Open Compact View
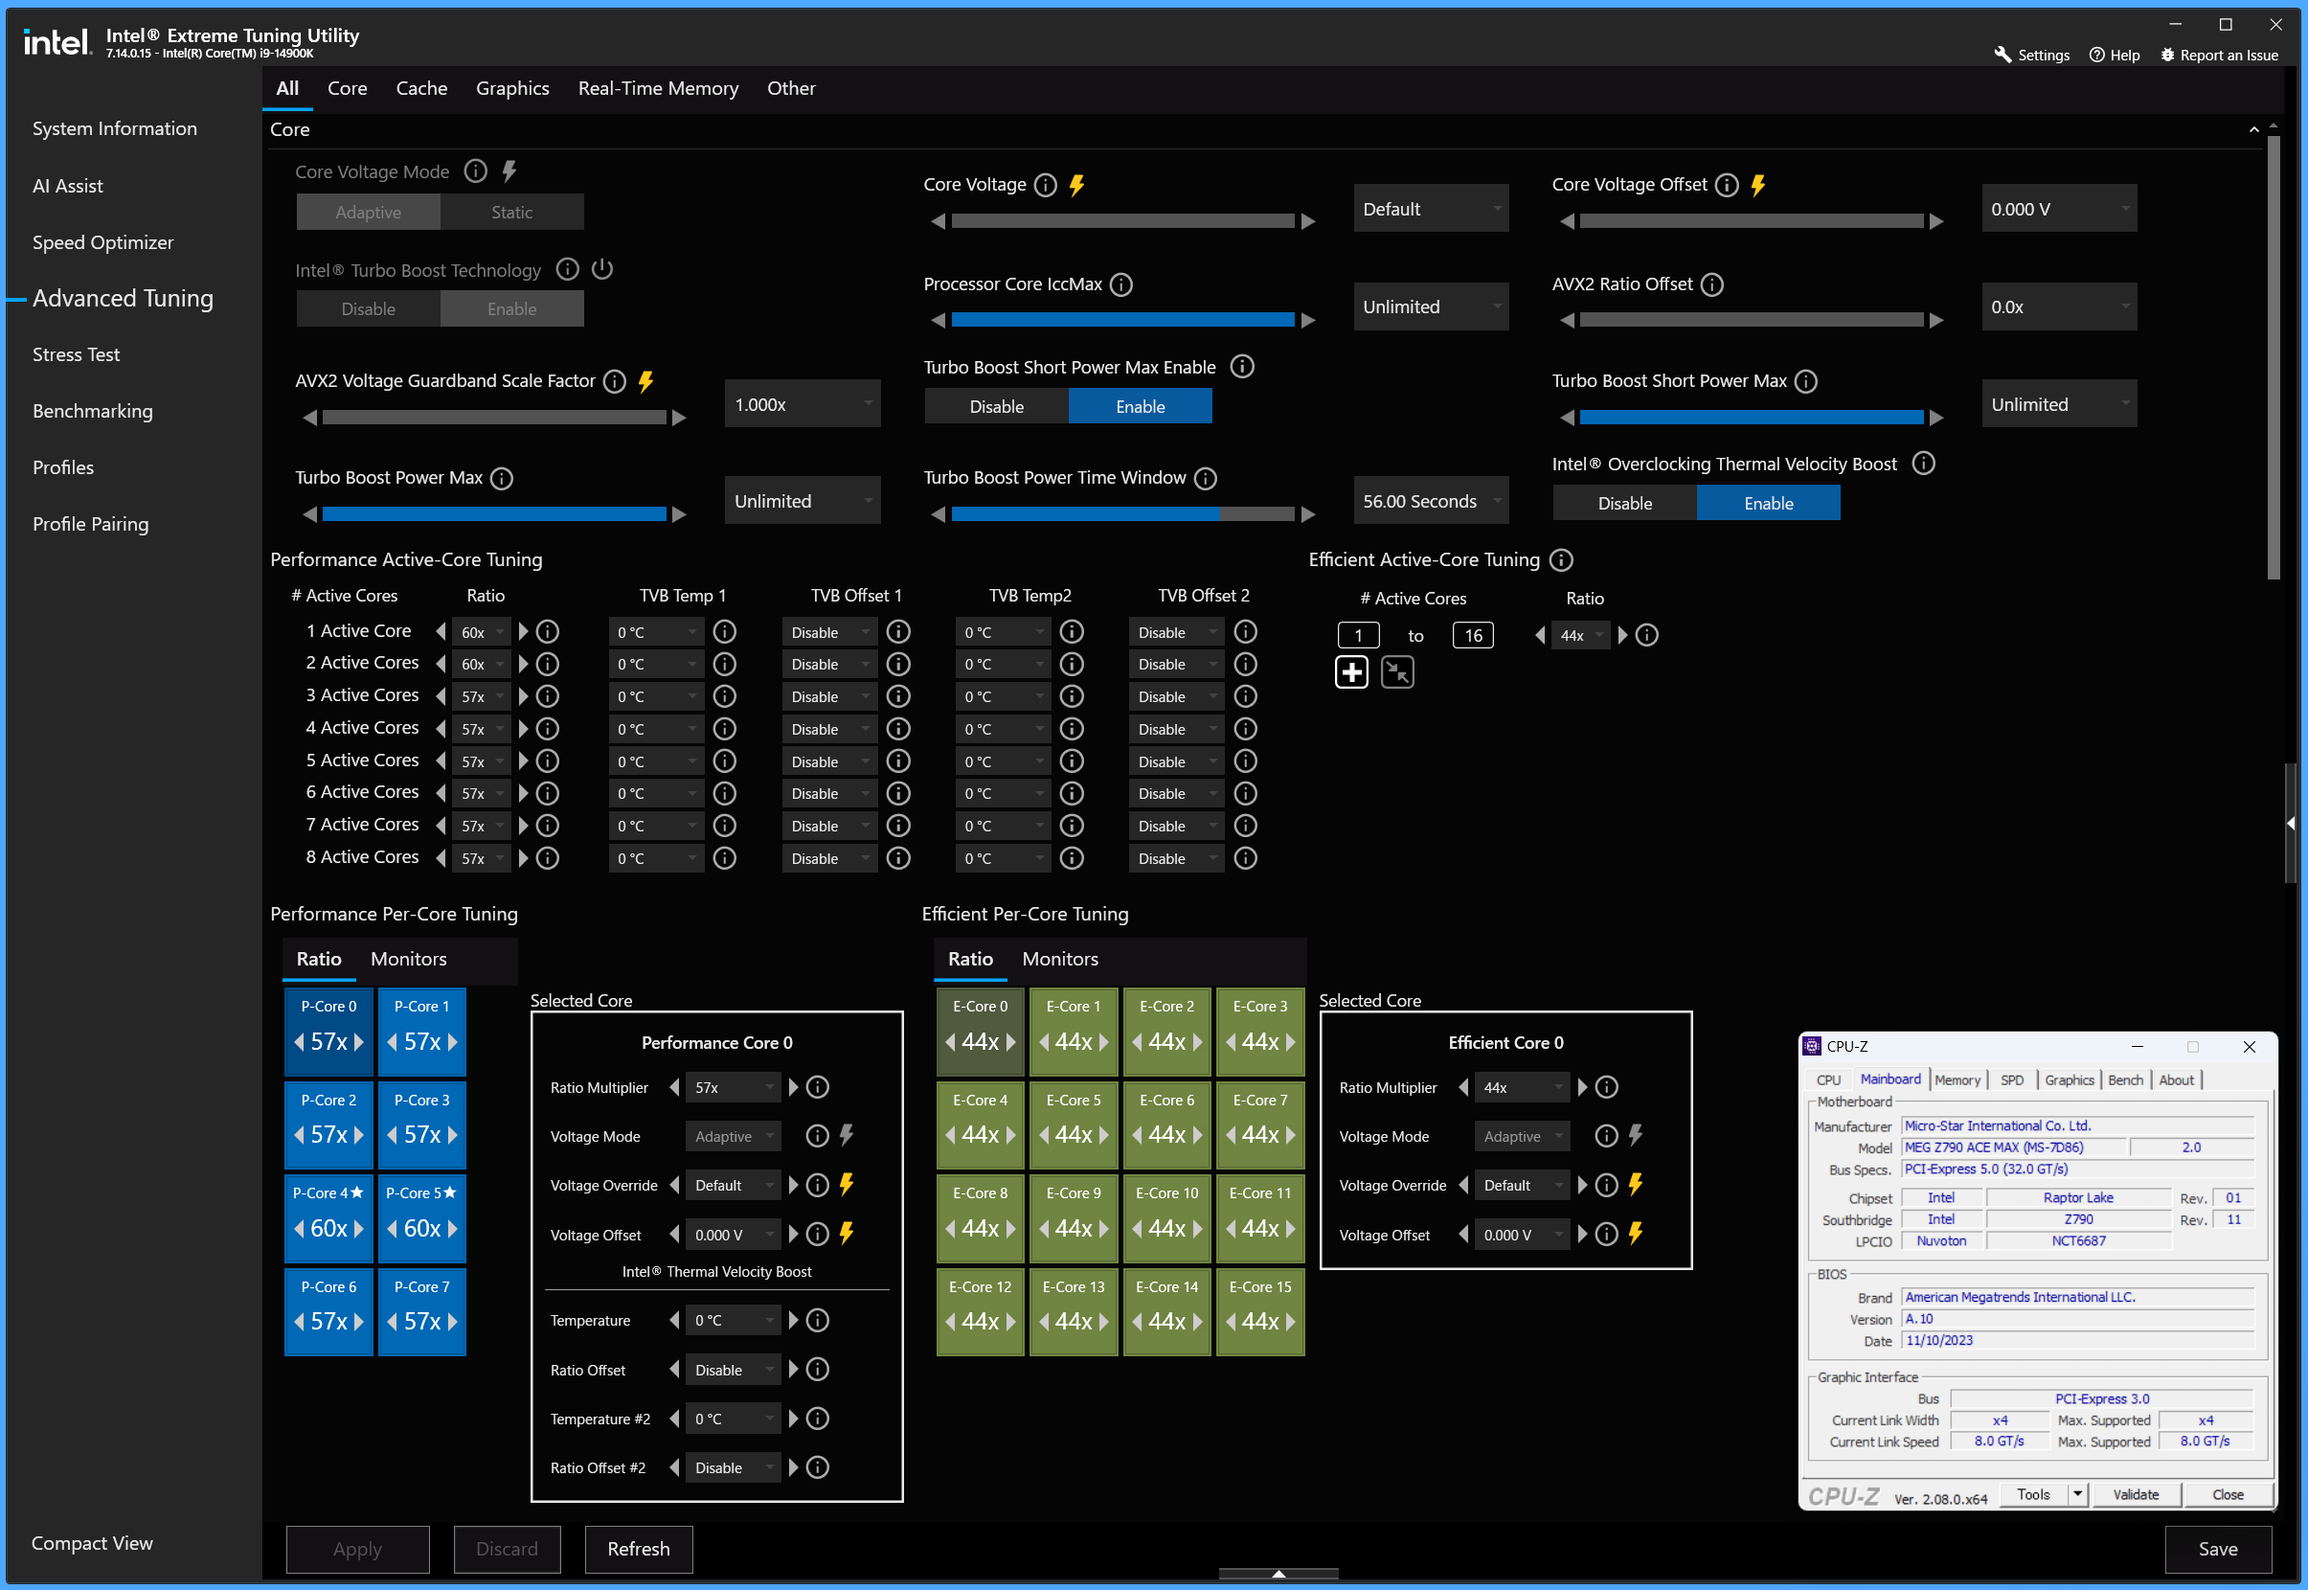2308x1590 pixels. pyautogui.click(x=92, y=1543)
